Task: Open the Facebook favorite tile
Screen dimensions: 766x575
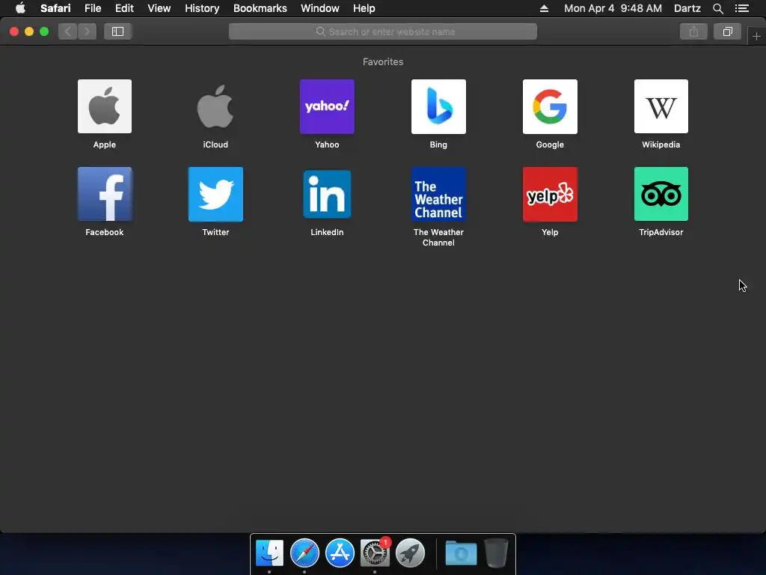Action: pyautogui.click(x=105, y=194)
